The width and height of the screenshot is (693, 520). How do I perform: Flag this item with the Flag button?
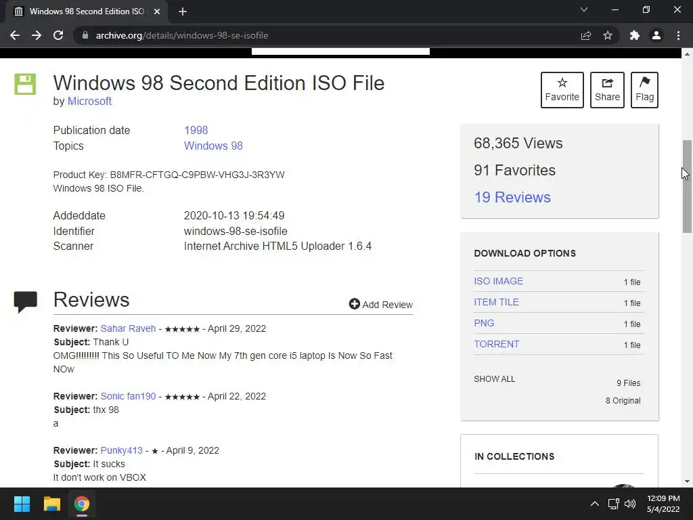644,90
